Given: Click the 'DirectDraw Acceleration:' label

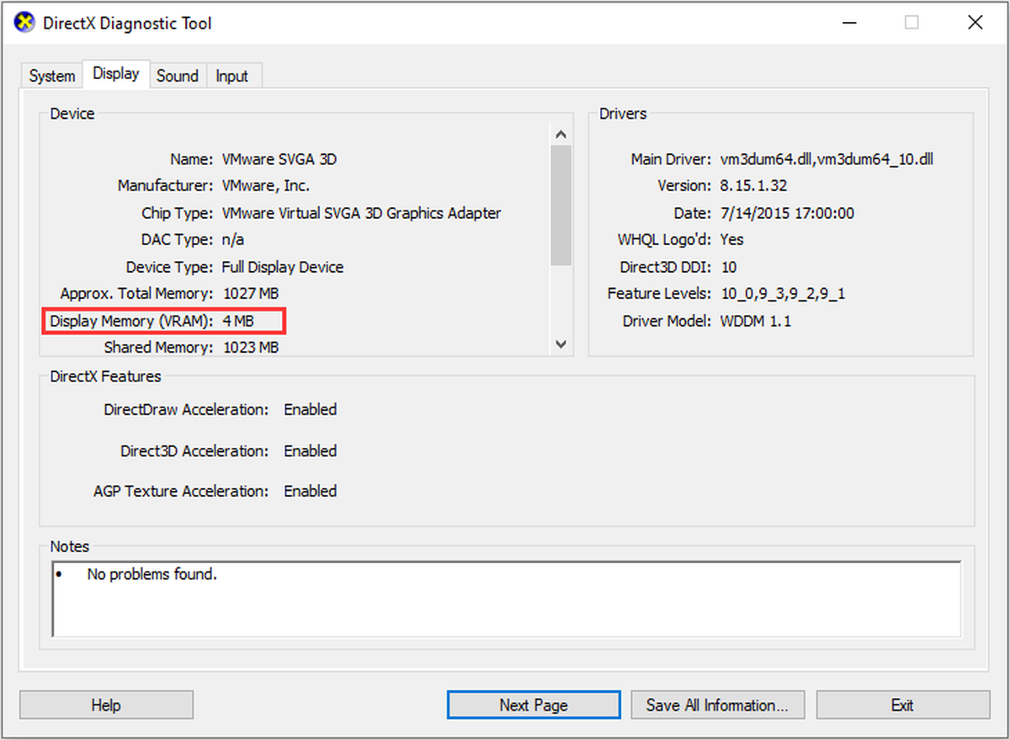Looking at the screenshot, I should [186, 410].
